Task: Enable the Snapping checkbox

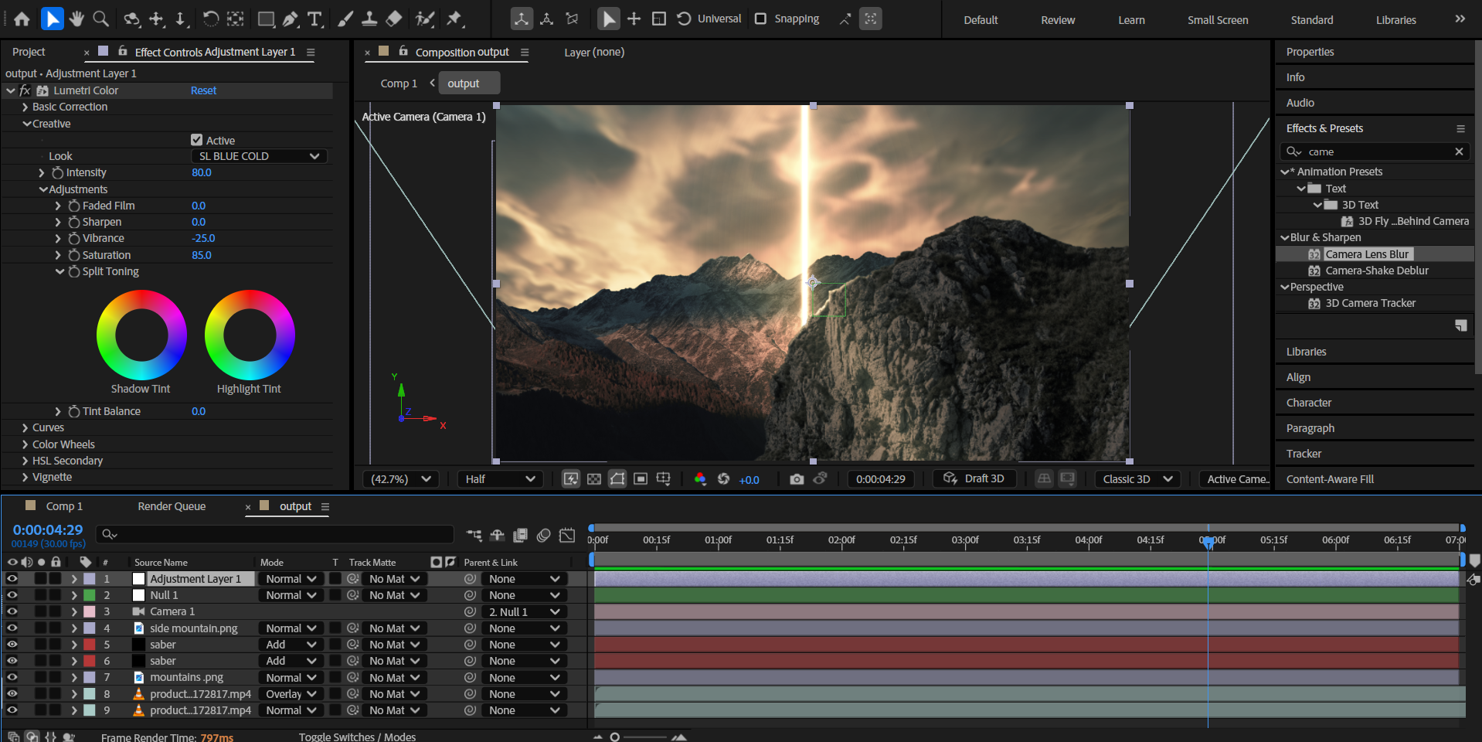Action: pos(760,19)
